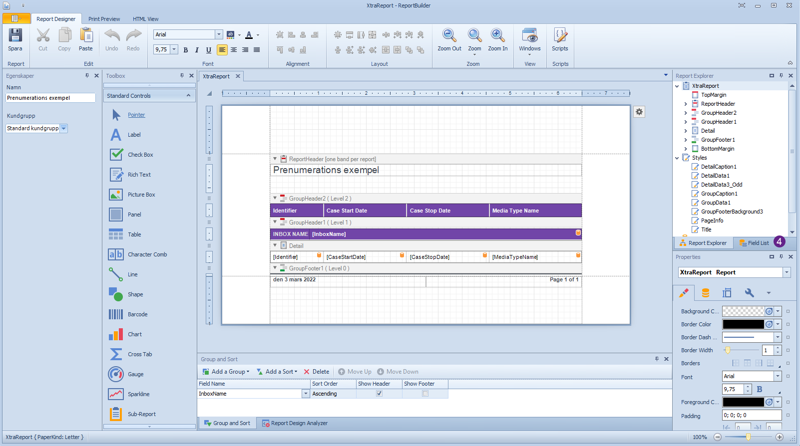Viewport: 800px width, 446px height.
Task: Select DetailCaption1 style in Report Explorer
Action: pos(719,167)
